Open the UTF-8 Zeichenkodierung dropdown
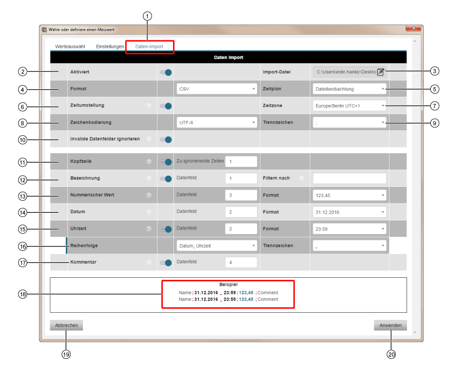Viewport: 459px width, 366px height. (x=217, y=122)
